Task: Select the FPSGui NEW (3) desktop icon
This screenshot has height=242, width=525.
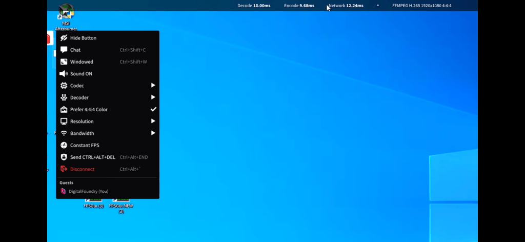Action: coord(121,206)
